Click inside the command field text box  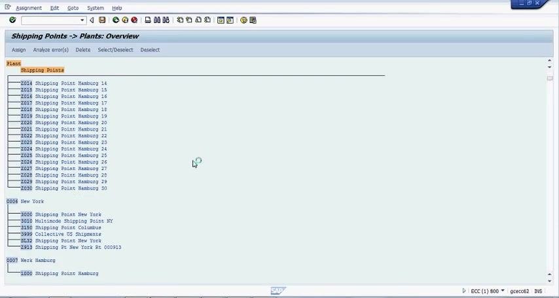click(x=50, y=20)
